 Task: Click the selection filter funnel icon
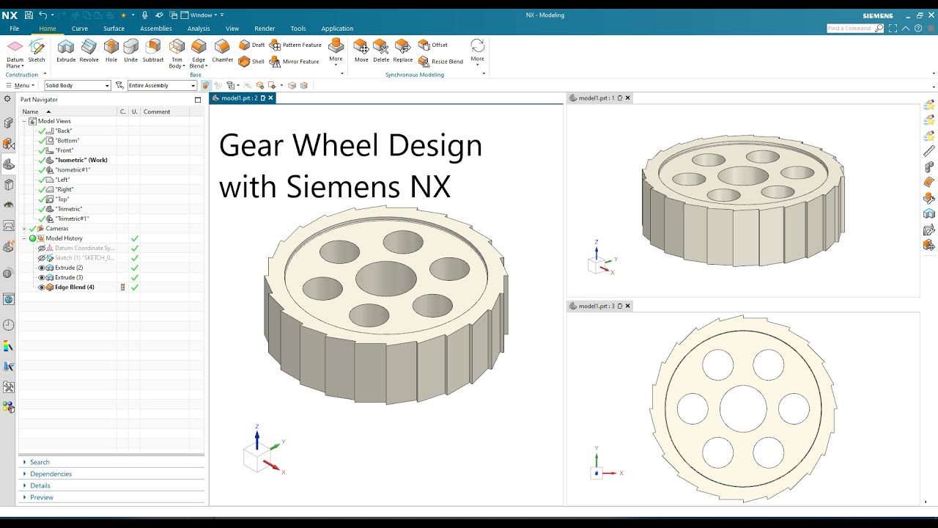[119, 85]
